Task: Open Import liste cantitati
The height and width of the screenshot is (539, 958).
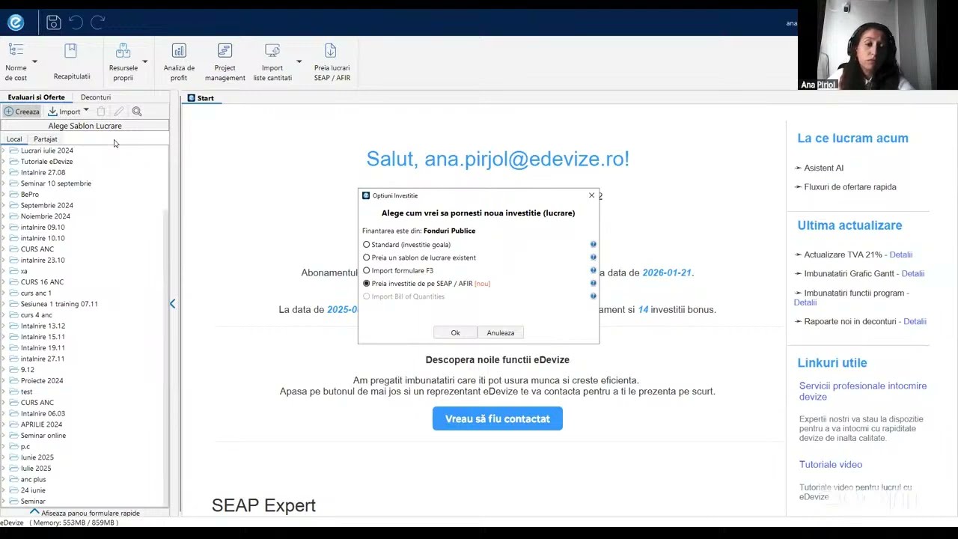Action: pos(272,62)
